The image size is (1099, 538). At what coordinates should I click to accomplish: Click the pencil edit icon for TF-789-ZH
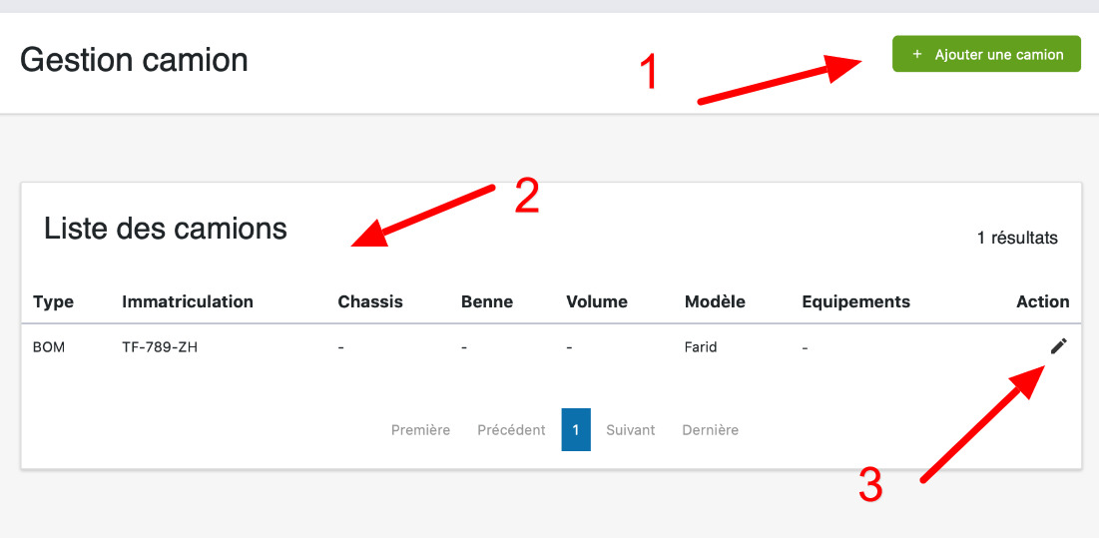pyautogui.click(x=1058, y=345)
